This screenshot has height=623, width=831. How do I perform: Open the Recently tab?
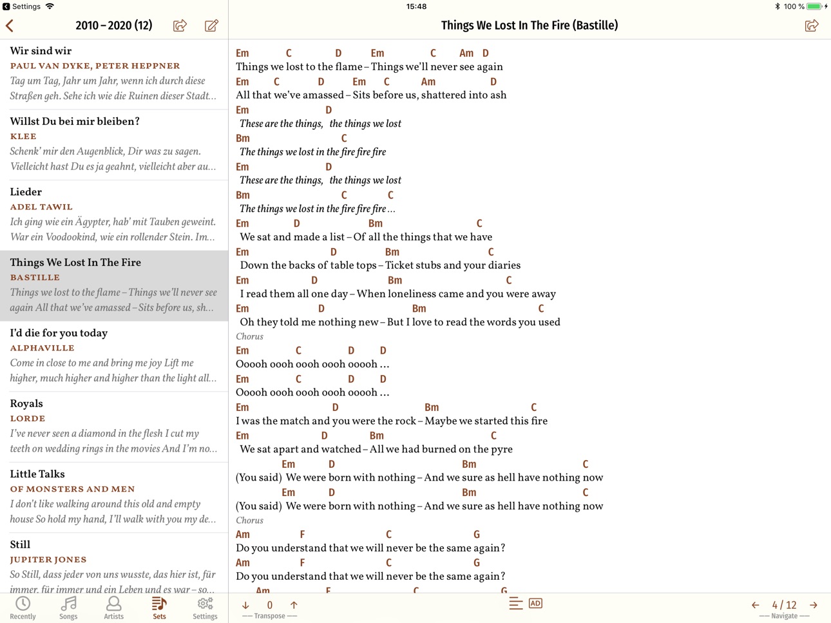(23, 608)
